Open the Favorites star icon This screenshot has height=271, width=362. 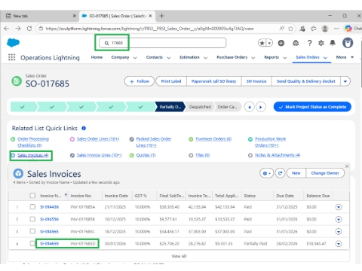point(262,43)
